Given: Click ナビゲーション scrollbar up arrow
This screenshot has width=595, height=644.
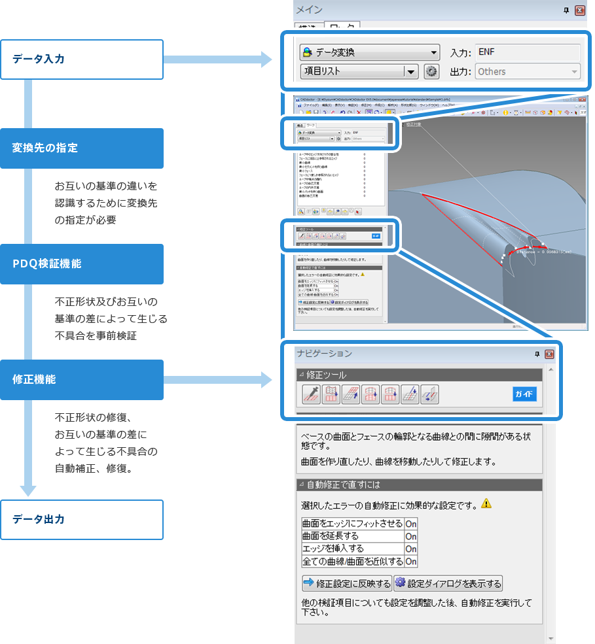Looking at the screenshot, I should pos(551,370).
